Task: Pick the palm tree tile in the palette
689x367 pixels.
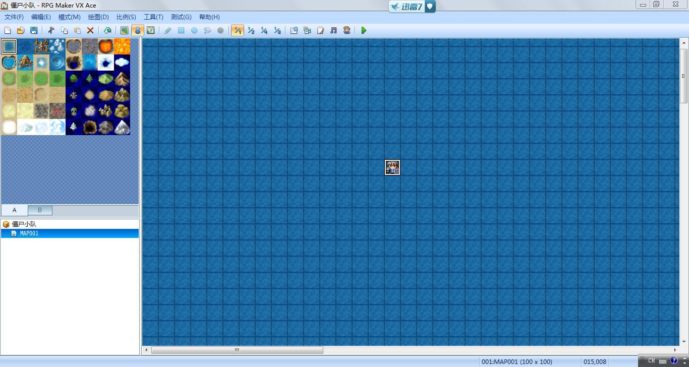Action: pyautogui.click(x=74, y=111)
